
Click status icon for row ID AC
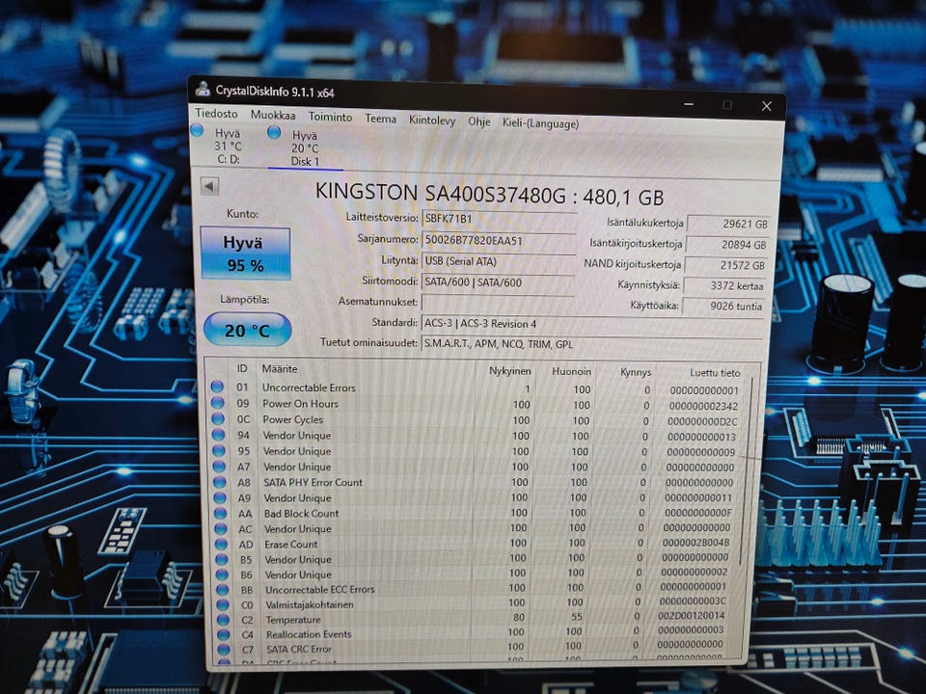221,529
